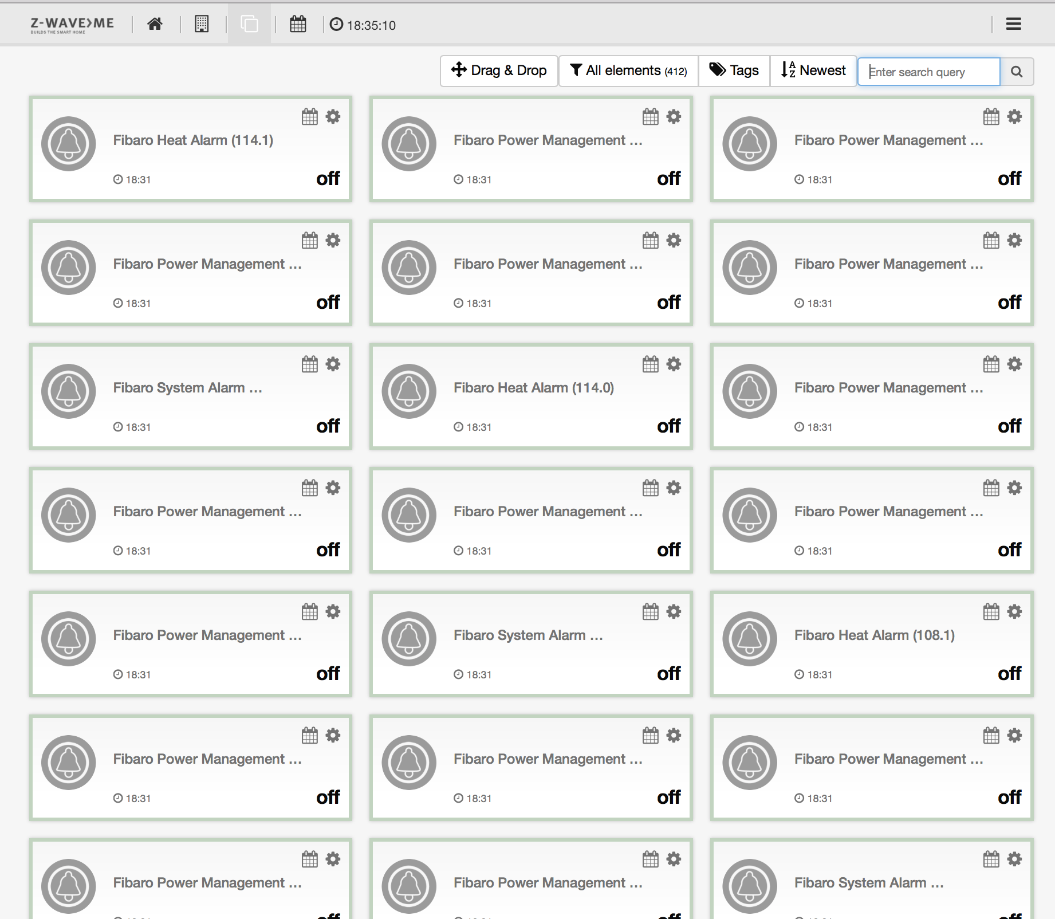The width and height of the screenshot is (1055, 919).
Task: Open settings gear for Fibaro Heat Alarm (108.1)
Action: click(x=1014, y=612)
